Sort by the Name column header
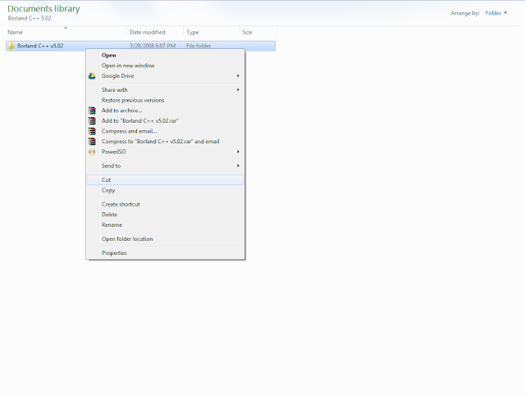The height and width of the screenshot is (395, 525). pos(66,33)
